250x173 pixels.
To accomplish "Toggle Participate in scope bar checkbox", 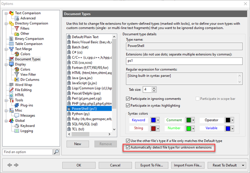I will [x=197, y=98].
